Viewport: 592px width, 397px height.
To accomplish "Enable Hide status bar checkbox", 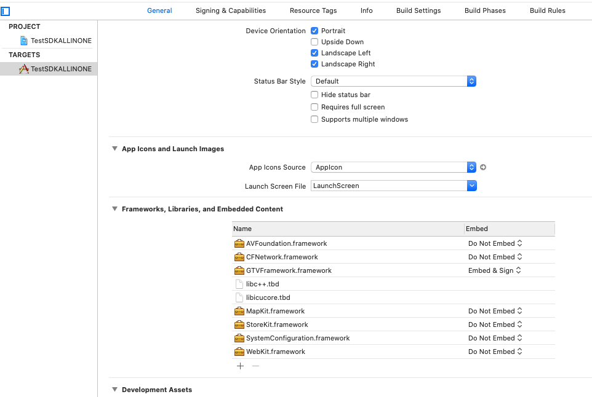I will (314, 95).
